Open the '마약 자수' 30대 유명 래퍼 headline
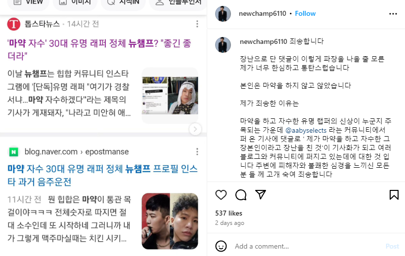The height and width of the screenshot is (256, 405). 99,49
